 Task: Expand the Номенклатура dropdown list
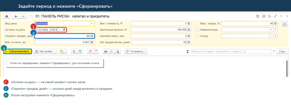(x=271, y=30)
